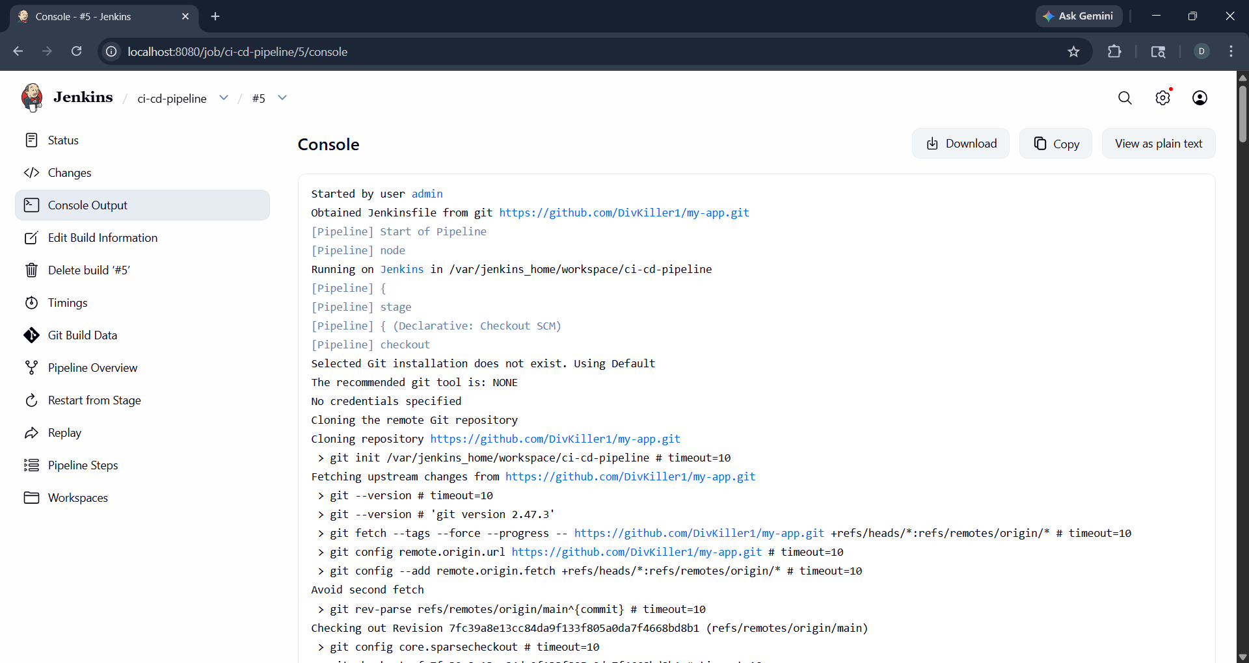Expand the ci-cd-pipeline breadcrumb dropdown
The image size is (1249, 663).
pos(224,97)
